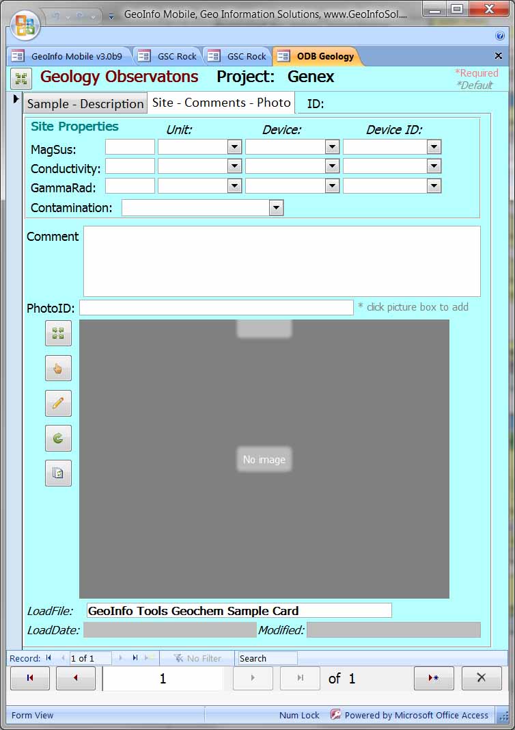Click the green circular arrow photo button
The height and width of the screenshot is (730, 515).
click(58, 438)
